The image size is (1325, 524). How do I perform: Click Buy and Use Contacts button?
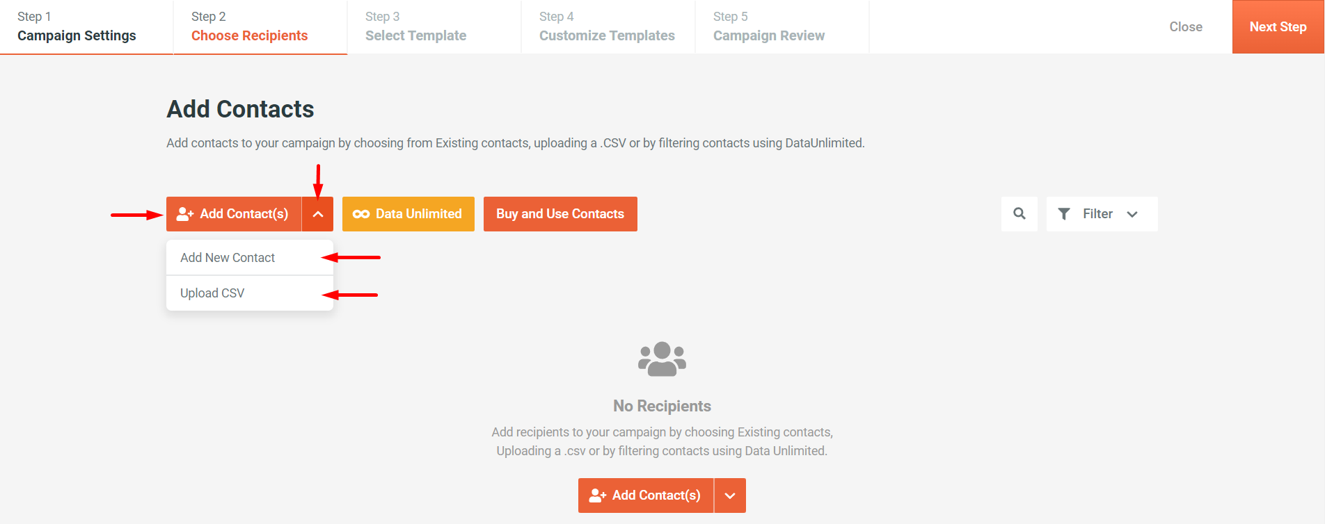point(560,214)
